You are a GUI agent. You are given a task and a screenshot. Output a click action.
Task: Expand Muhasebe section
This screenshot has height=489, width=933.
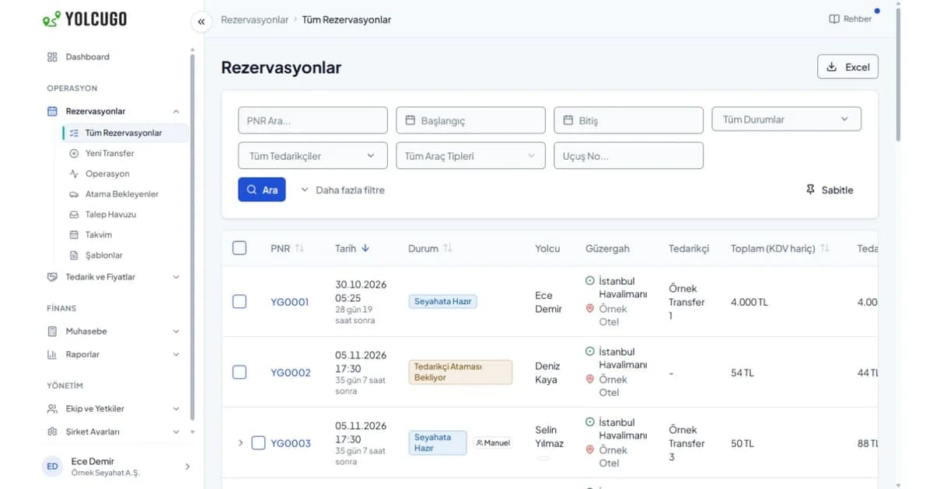pos(114,331)
